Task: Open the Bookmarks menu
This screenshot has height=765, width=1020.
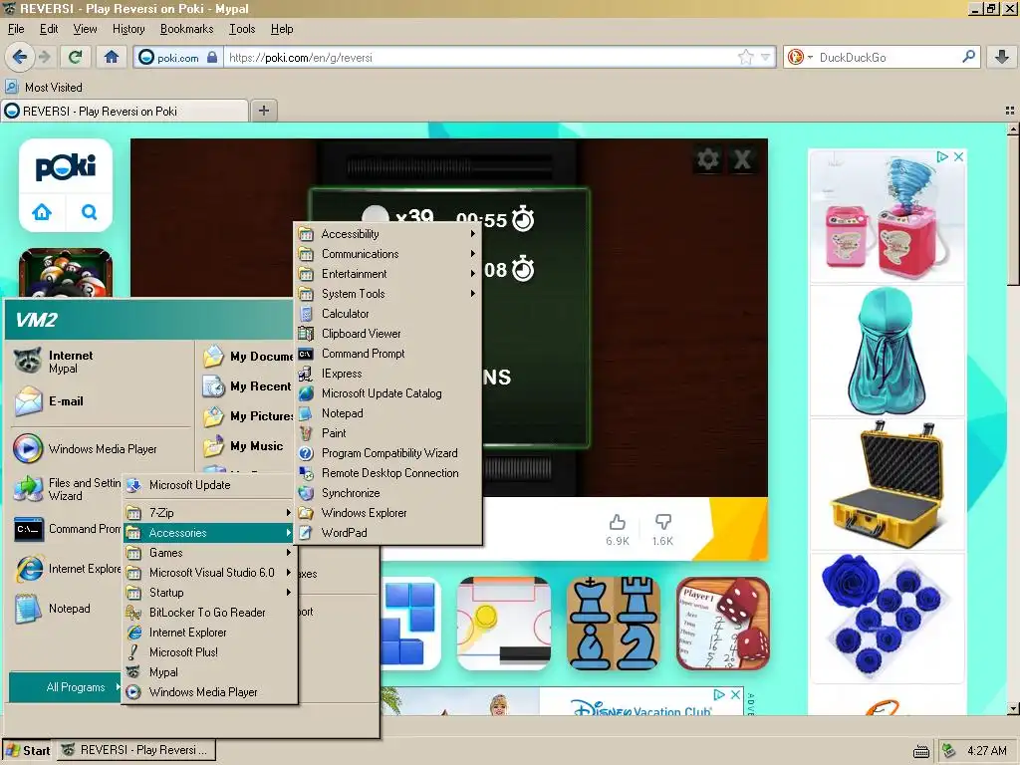Action: tap(186, 29)
